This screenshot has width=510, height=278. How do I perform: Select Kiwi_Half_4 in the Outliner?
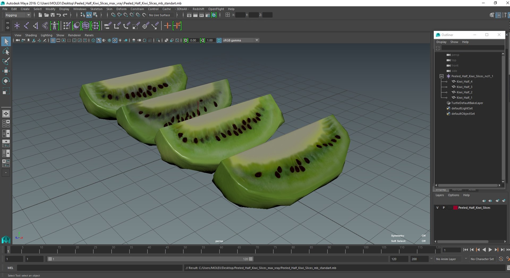click(464, 82)
